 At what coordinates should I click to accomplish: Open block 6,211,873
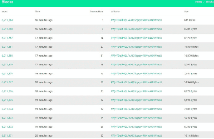(7, 118)
